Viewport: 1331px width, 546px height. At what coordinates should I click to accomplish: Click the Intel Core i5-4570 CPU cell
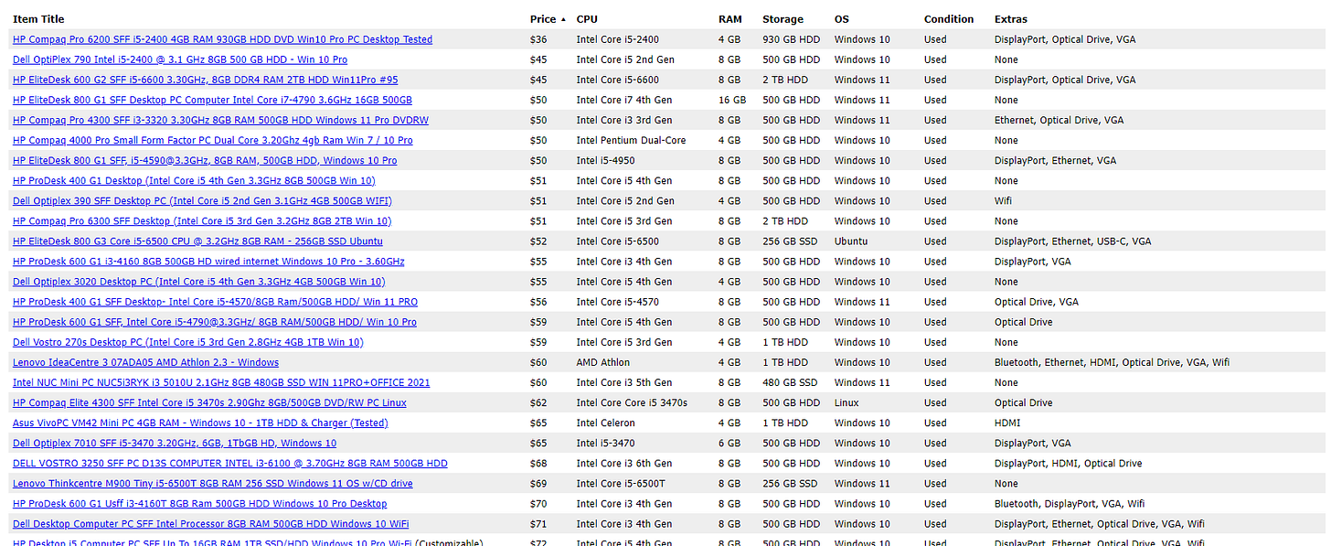pyautogui.click(x=617, y=302)
